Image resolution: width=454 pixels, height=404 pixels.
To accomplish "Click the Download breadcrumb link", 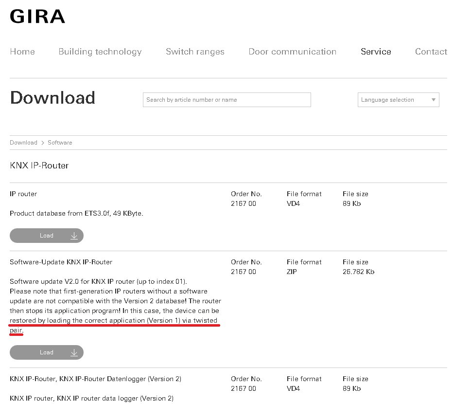I will pyautogui.click(x=23, y=143).
